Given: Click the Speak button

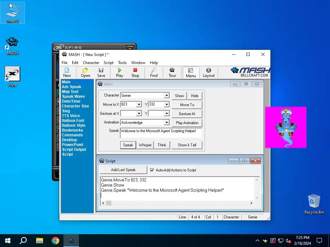Looking at the screenshot, I should (x=128, y=145).
